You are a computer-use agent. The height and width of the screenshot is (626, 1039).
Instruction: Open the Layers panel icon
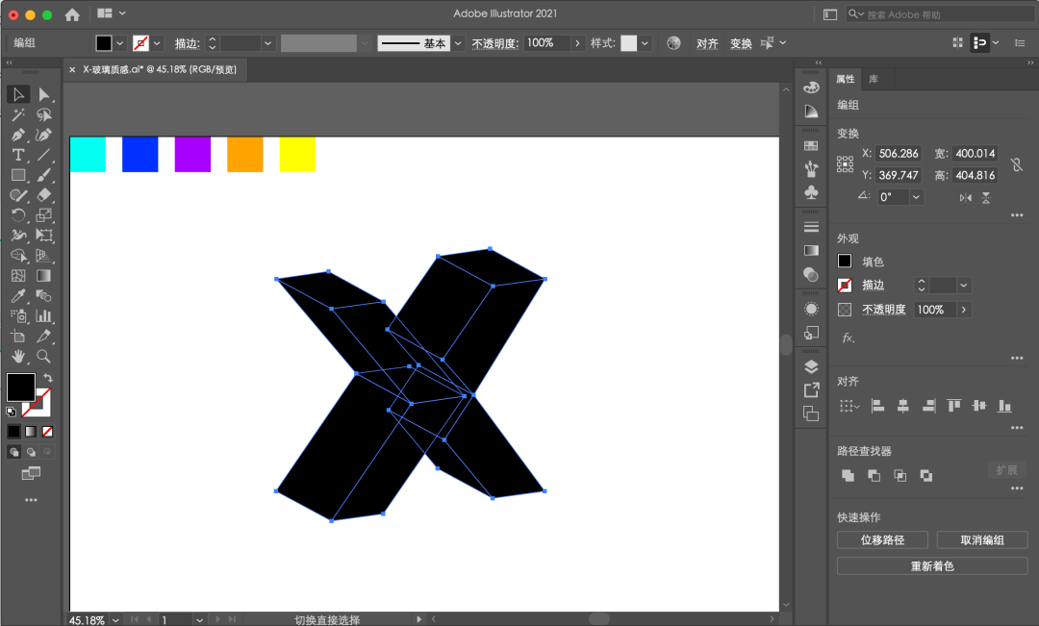click(811, 367)
